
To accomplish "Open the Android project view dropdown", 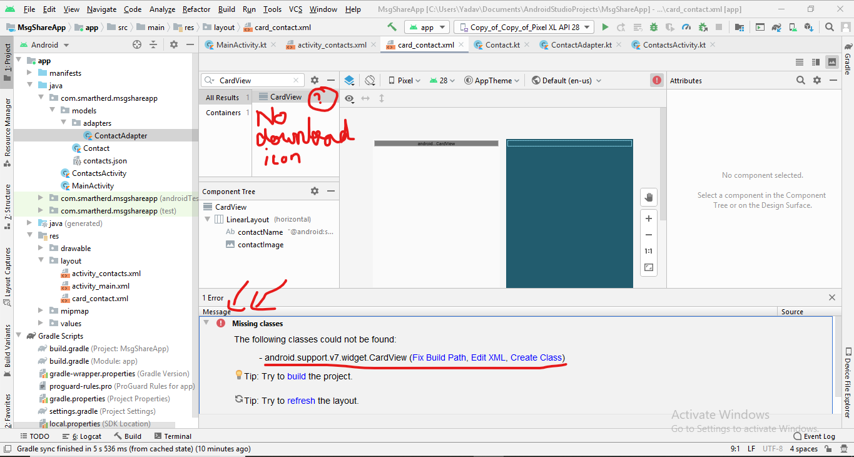I will coord(44,44).
